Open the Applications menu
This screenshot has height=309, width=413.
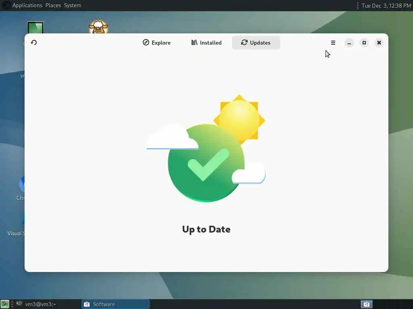[27, 5]
